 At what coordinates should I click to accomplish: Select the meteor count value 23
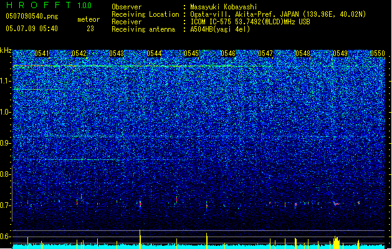point(90,29)
